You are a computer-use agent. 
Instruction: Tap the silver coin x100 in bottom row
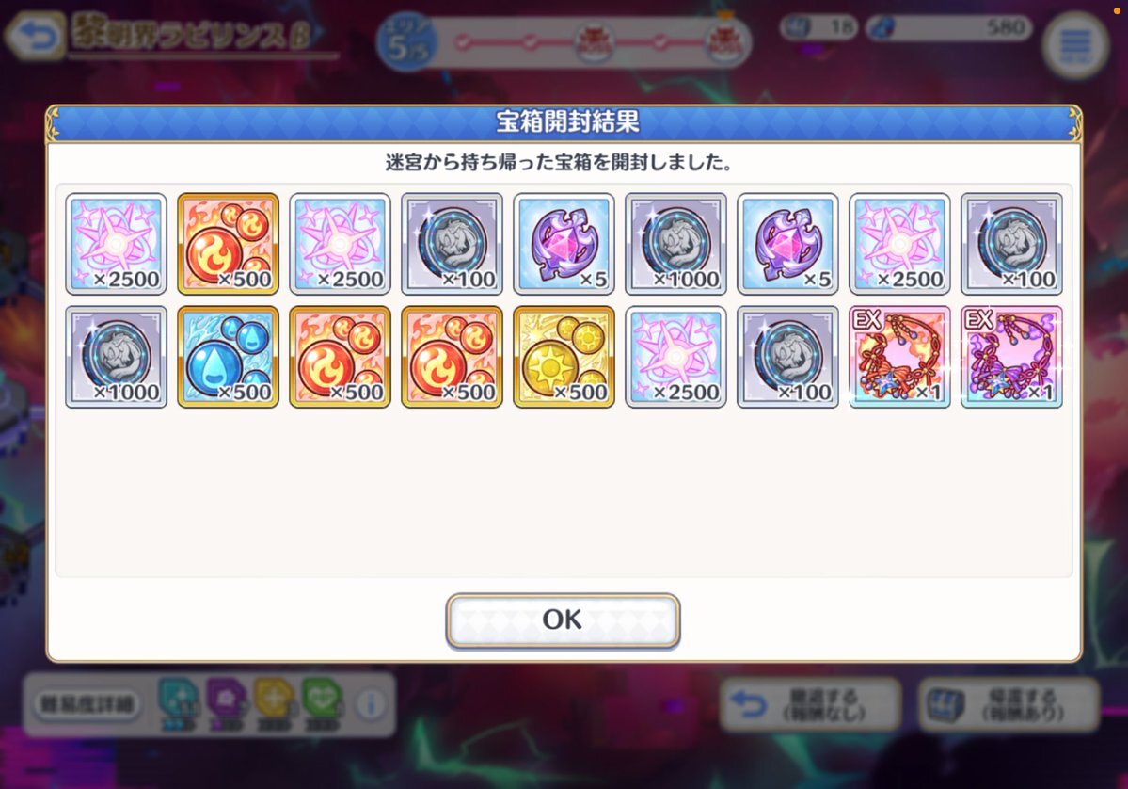coord(787,357)
